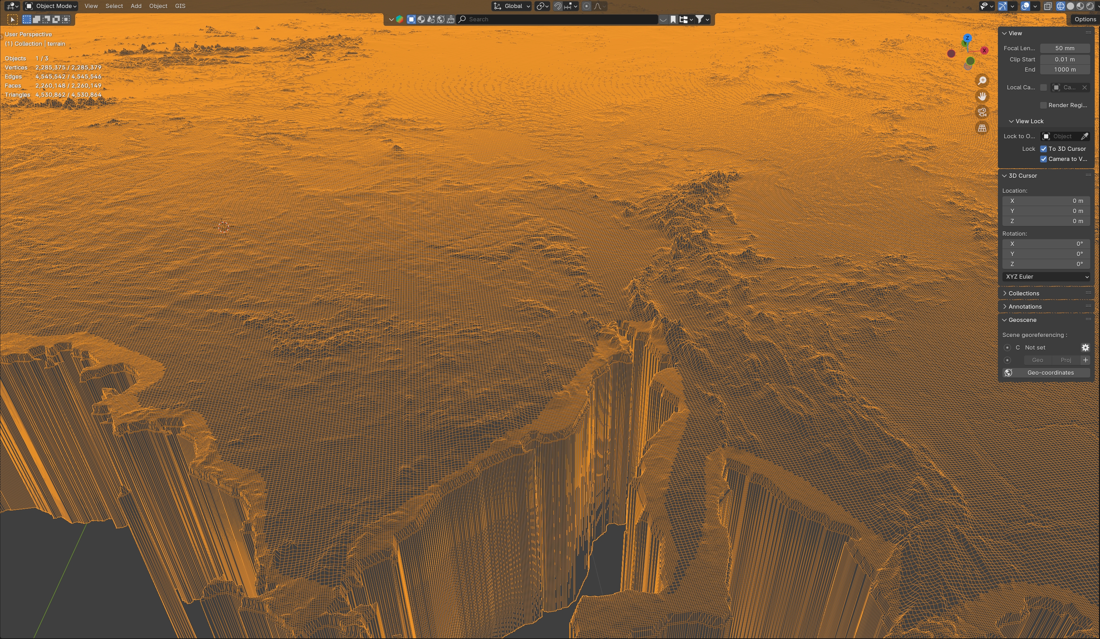Click the zoom magnifier viewport icon
Screen dimensions: 1100x639
(x=982, y=81)
